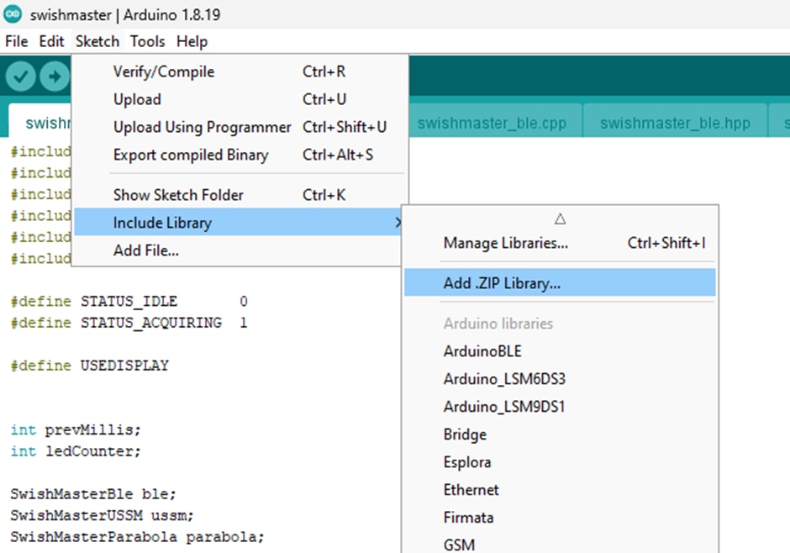Include the Arduino_LSM6DS3 library
This screenshot has width=790, height=553.
560,379
